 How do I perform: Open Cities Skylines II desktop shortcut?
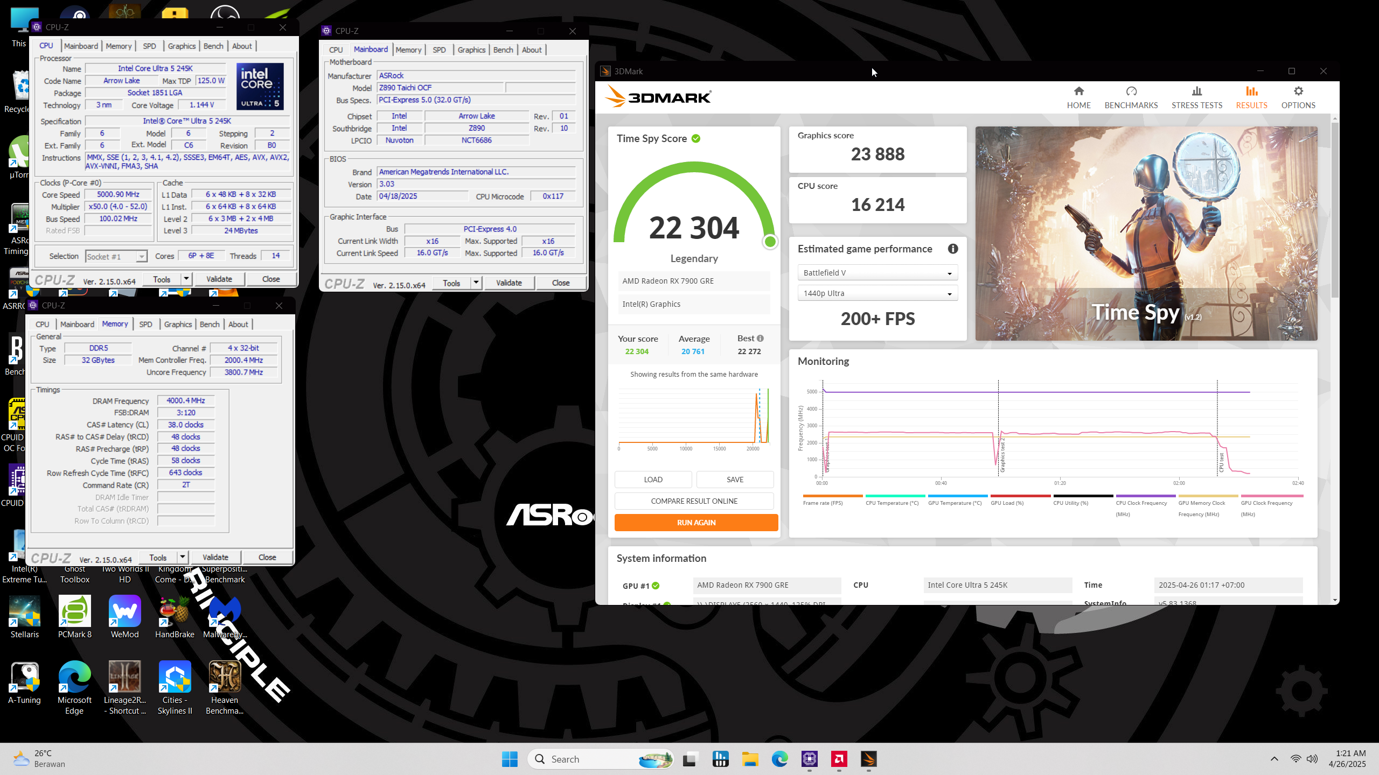pyautogui.click(x=175, y=687)
